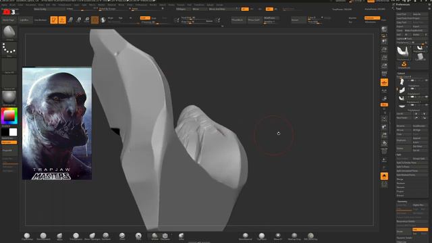Click the symmetry icon beside Focal Shift
432x243 pixels.
(177, 20)
